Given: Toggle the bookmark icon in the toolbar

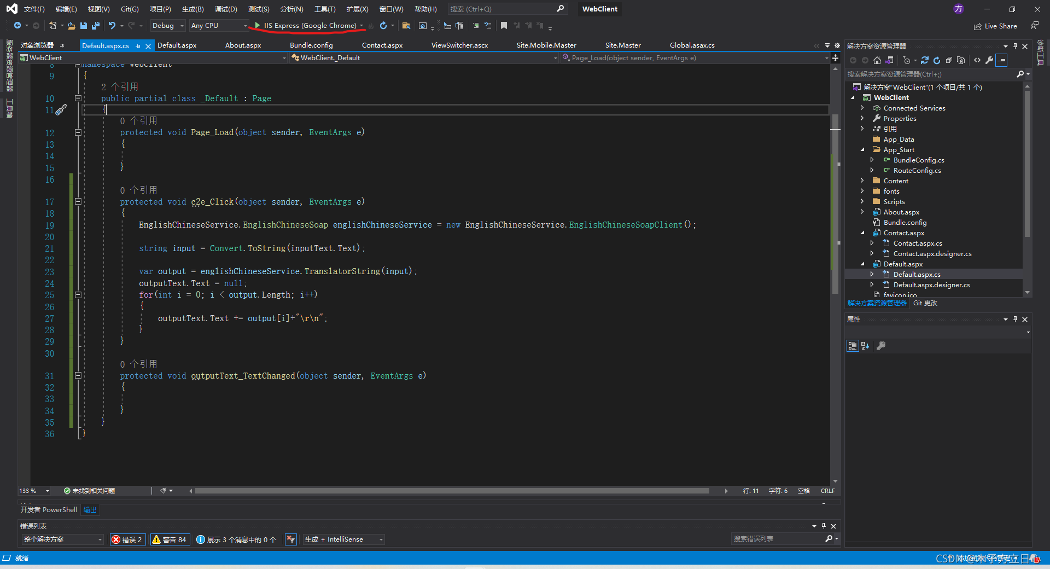Looking at the screenshot, I should 504,26.
